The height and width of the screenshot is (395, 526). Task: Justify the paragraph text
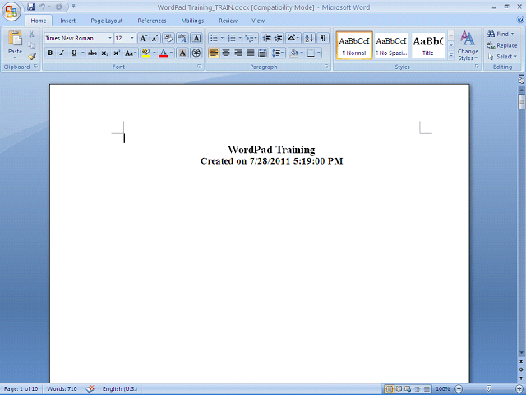tap(250, 53)
